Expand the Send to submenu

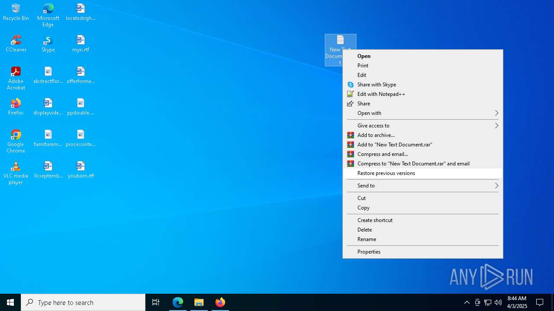pos(423,186)
